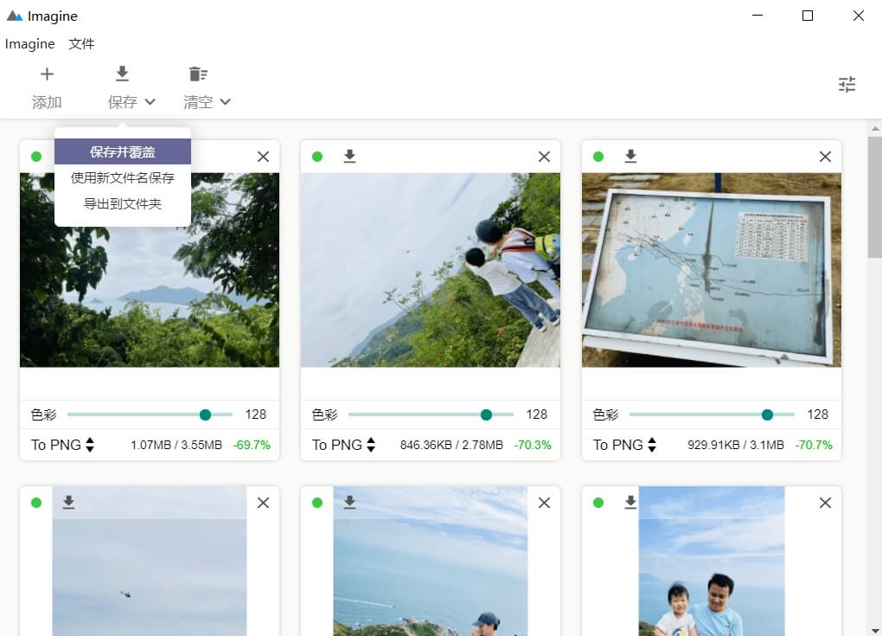Click the 色彩 label on the 929.91KB card
Viewport: 882px width, 636px height.
[605, 414]
